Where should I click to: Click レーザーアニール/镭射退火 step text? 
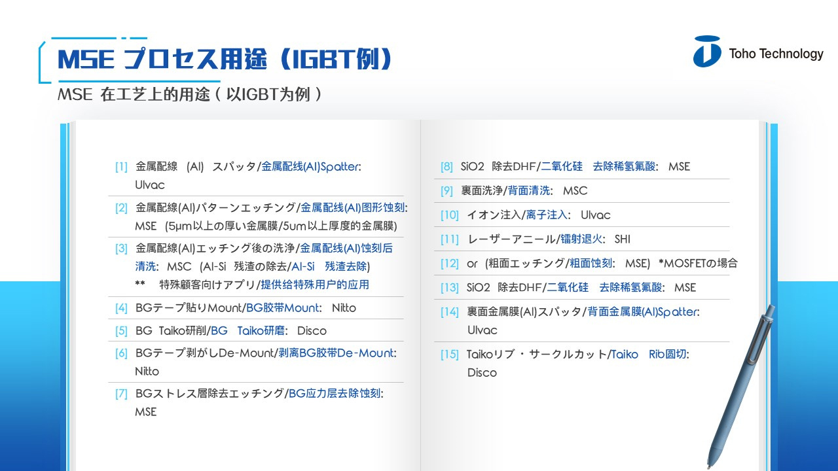tap(534, 239)
